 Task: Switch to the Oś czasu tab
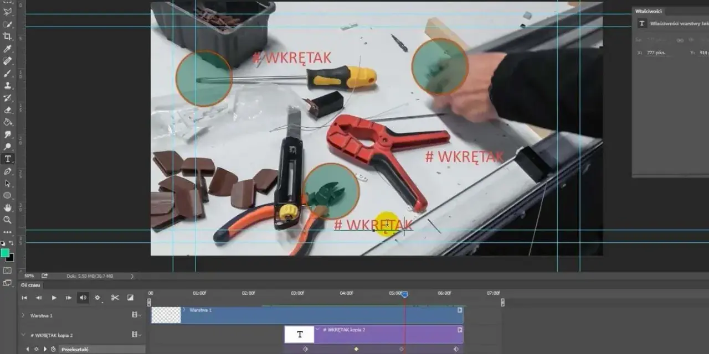click(x=30, y=285)
